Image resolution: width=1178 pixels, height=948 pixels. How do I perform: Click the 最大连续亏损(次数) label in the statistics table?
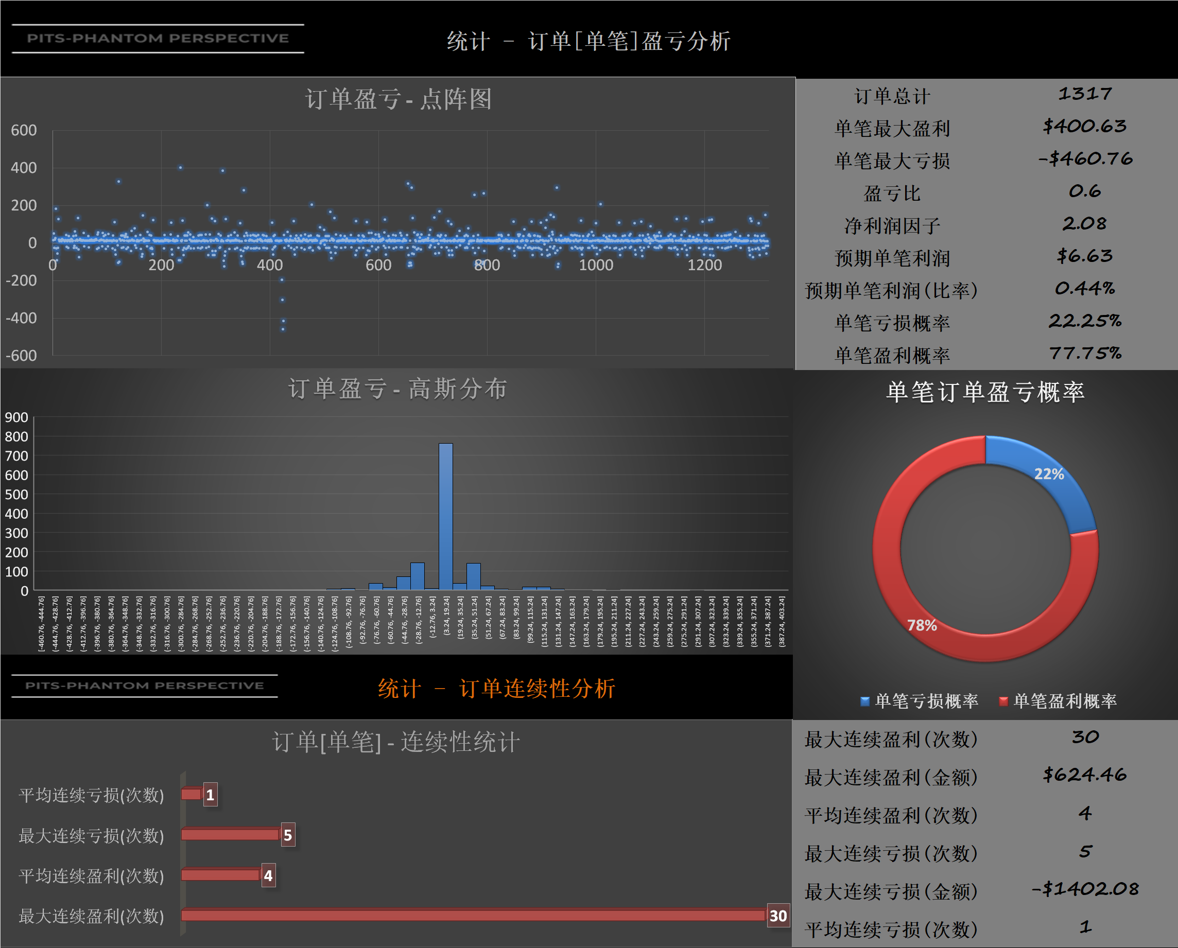[x=891, y=853]
